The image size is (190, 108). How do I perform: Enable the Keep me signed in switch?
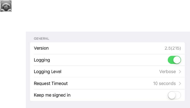(x=174, y=95)
